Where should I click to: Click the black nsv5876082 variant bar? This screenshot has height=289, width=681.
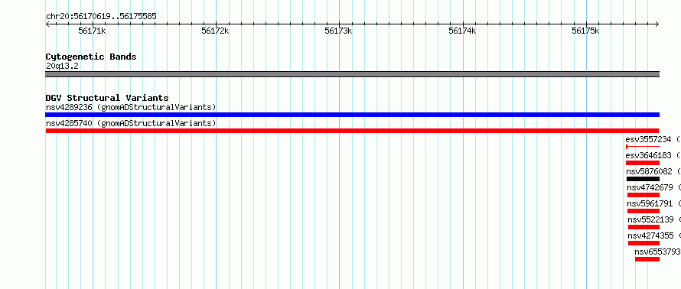pos(643,179)
